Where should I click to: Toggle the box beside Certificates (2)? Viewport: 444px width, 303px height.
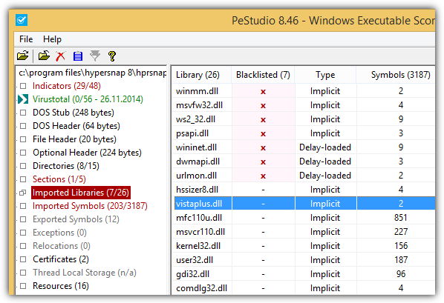(23, 259)
